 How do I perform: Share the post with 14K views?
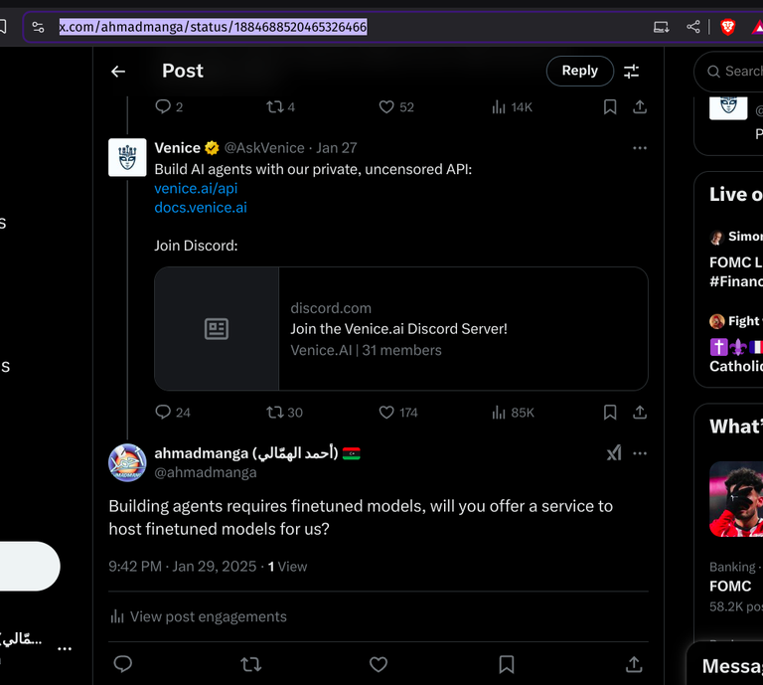(x=640, y=106)
